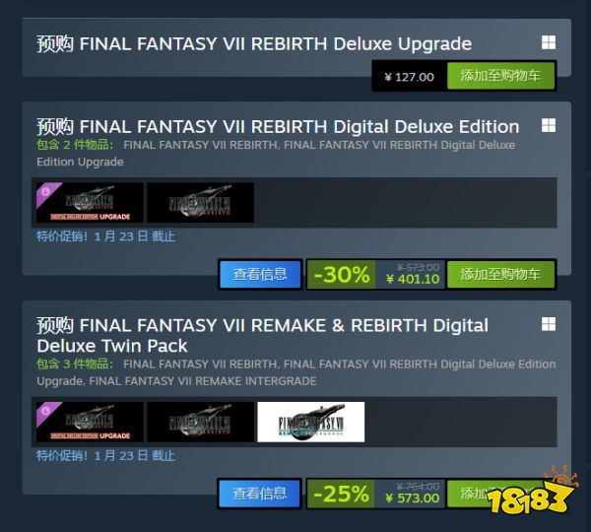Open the Deluxe Upgrade pre-purchase title
This screenshot has height=532, width=591.
tap(254, 43)
